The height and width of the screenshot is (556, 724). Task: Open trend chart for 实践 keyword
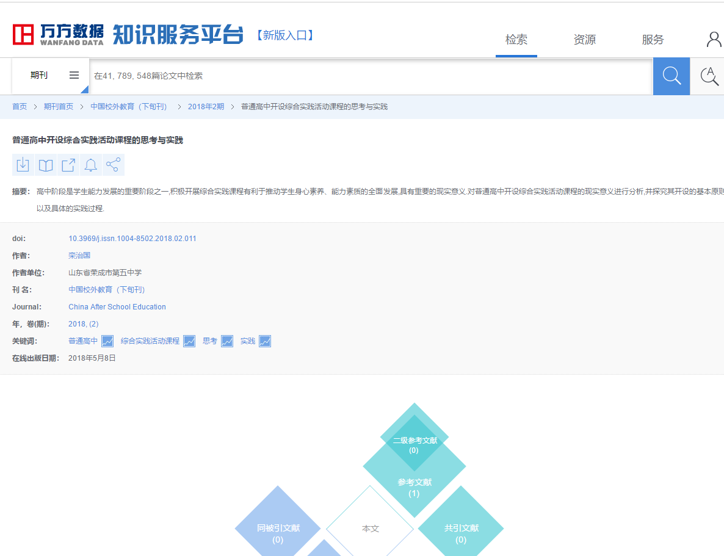(265, 341)
